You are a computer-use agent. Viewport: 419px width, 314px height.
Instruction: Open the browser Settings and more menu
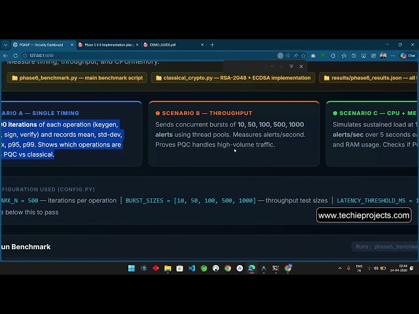393,56
